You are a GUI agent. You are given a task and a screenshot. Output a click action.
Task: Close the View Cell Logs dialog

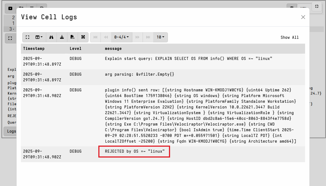tap(303, 17)
